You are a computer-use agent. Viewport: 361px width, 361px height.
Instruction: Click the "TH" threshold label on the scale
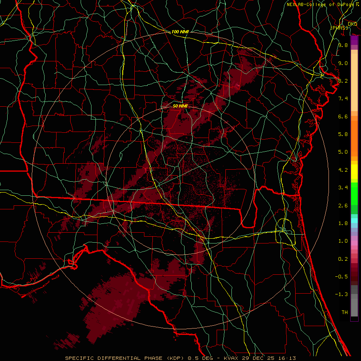pyautogui.click(x=345, y=312)
